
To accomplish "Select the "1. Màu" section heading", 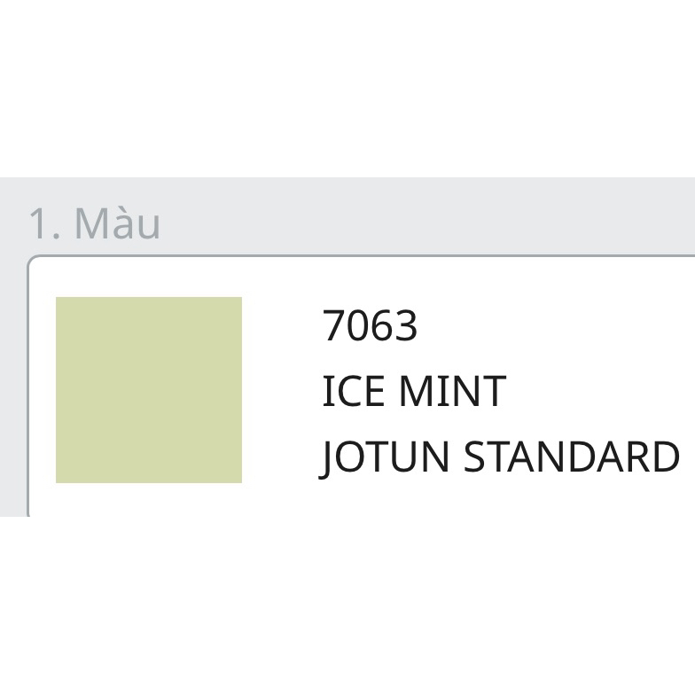I will (94, 223).
